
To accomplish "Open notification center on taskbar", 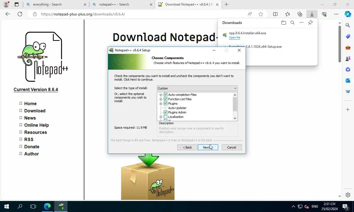I will (345, 206).
